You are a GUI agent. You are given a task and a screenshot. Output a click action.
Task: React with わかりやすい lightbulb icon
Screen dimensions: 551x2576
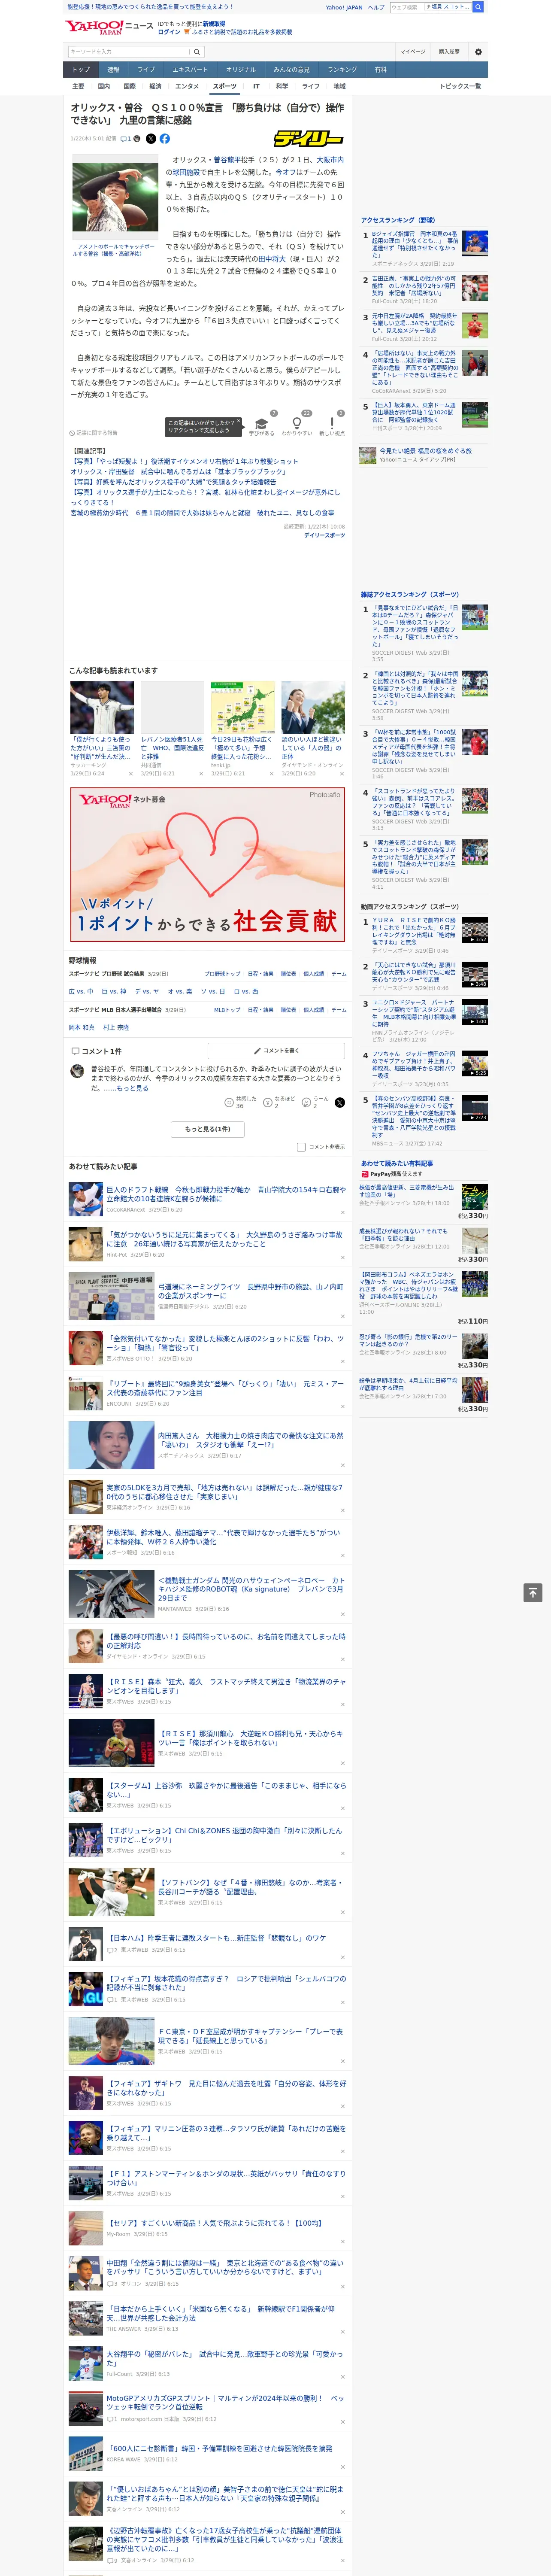click(297, 424)
